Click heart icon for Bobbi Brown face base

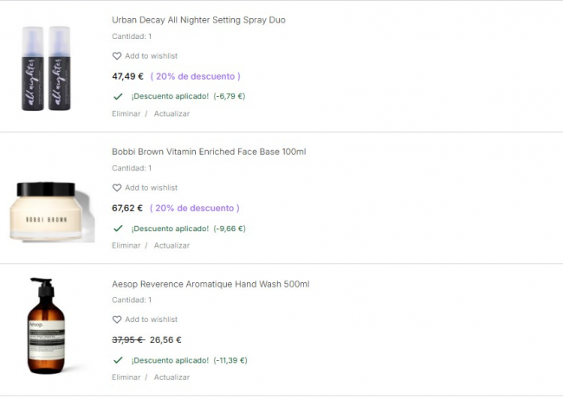point(117,188)
